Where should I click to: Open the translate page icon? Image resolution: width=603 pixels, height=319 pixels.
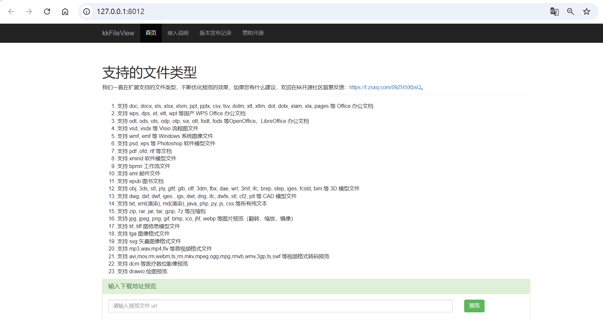pyautogui.click(x=555, y=12)
